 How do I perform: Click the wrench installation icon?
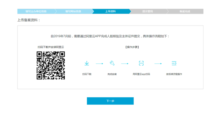point(112,63)
